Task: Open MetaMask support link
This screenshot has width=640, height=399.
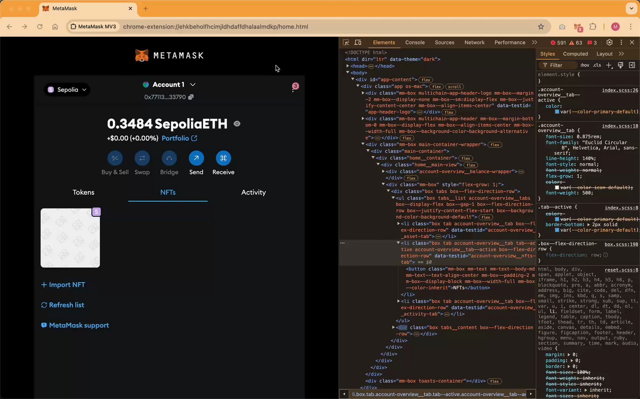Action: pyautogui.click(x=75, y=325)
